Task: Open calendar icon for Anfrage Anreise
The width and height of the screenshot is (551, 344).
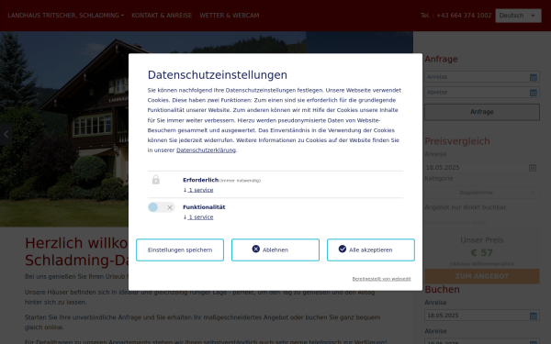Action: point(534,77)
